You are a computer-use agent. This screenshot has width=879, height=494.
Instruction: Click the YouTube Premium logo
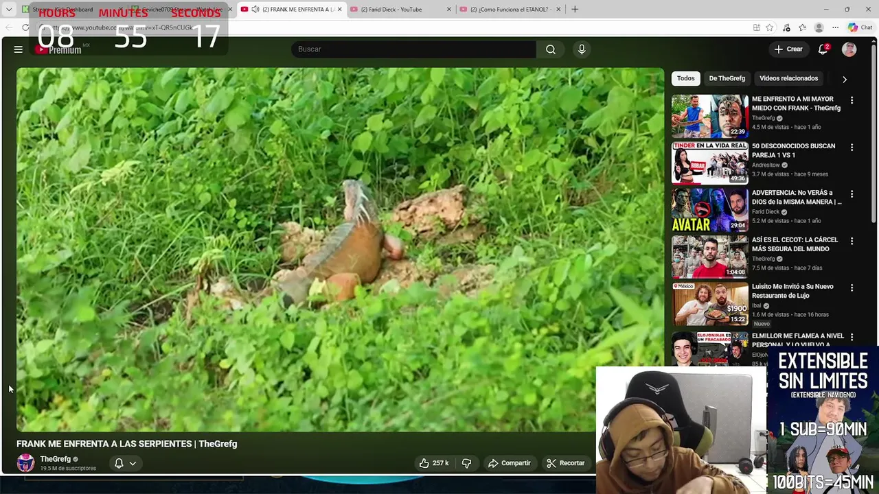point(58,49)
